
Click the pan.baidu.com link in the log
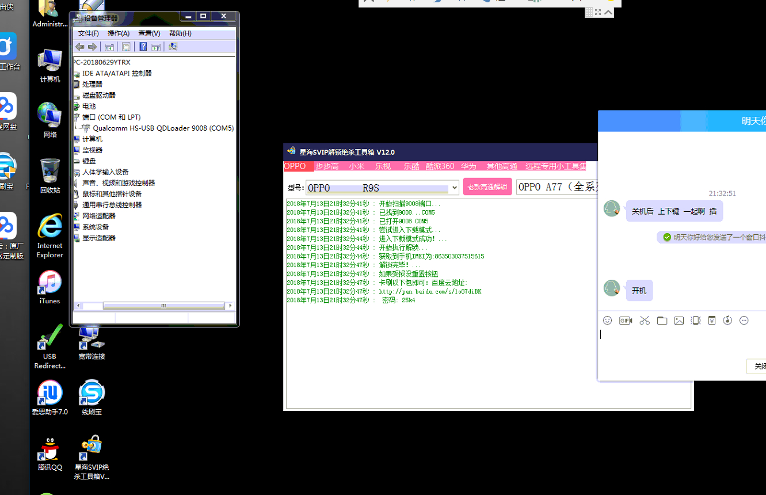(x=430, y=292)
